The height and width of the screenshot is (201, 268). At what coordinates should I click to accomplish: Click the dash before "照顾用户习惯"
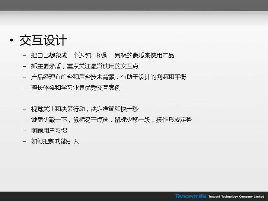pyautogui.click(x=25, y=131)
